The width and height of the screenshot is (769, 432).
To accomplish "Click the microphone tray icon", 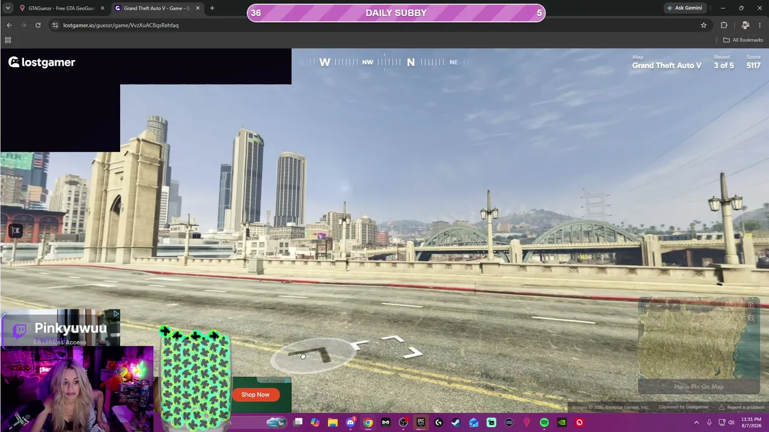I will pos(710,422).
